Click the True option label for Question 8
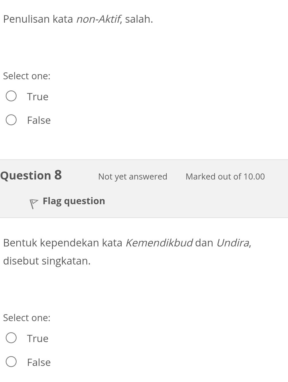Screen dimensions: 288x382 (x=37, y=338)
